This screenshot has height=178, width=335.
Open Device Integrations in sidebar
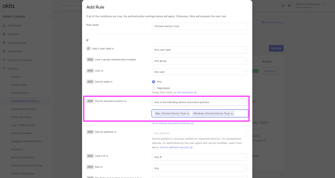(23, 174)
